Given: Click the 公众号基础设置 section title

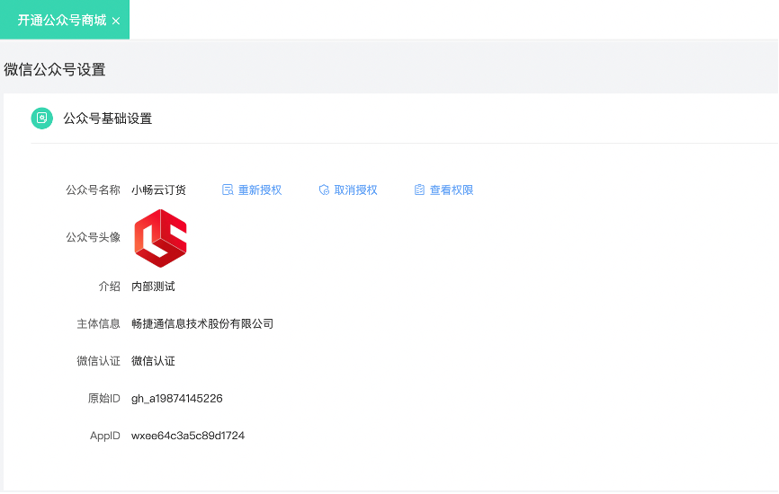Looking at the screenshot, I should [107, 119].
